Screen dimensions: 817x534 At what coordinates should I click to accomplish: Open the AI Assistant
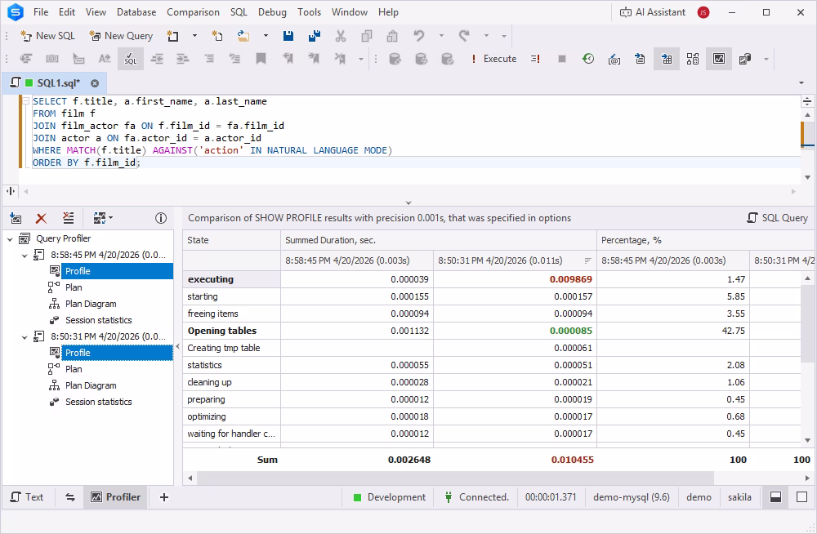(652, 12)
